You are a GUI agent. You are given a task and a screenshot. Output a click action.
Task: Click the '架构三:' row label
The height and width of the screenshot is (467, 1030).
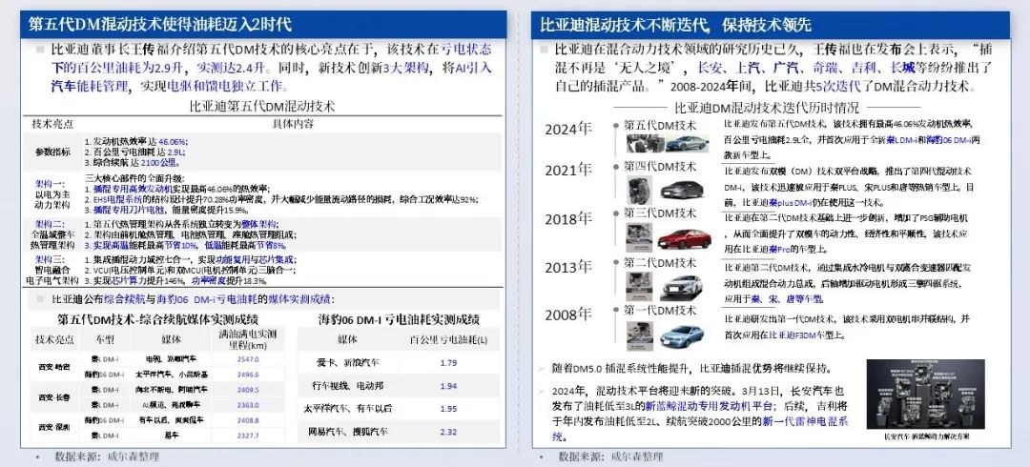coord(50,259)
